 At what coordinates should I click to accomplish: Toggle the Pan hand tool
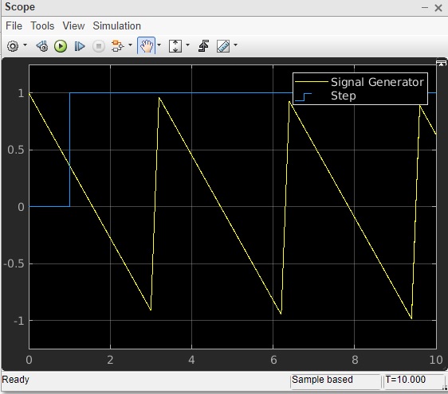tap(147, 45)
